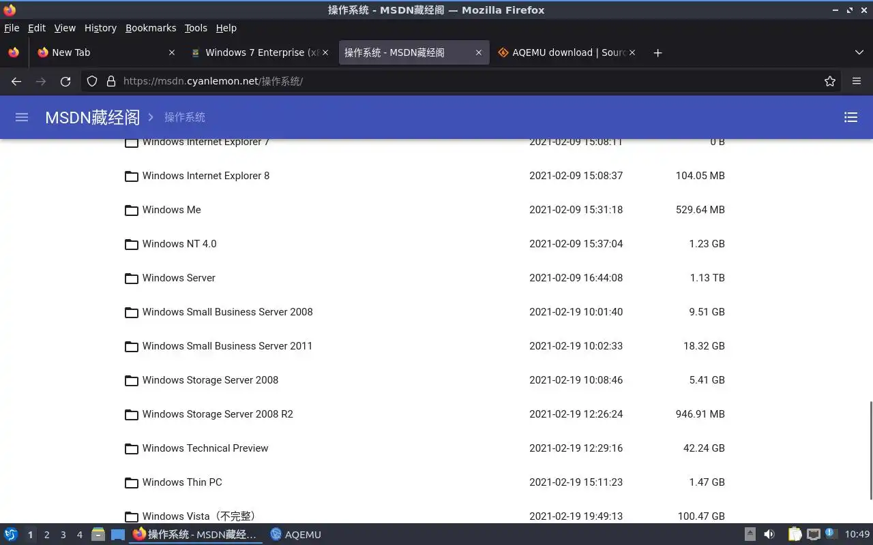Open the Help menu

(x=226, y=28)
